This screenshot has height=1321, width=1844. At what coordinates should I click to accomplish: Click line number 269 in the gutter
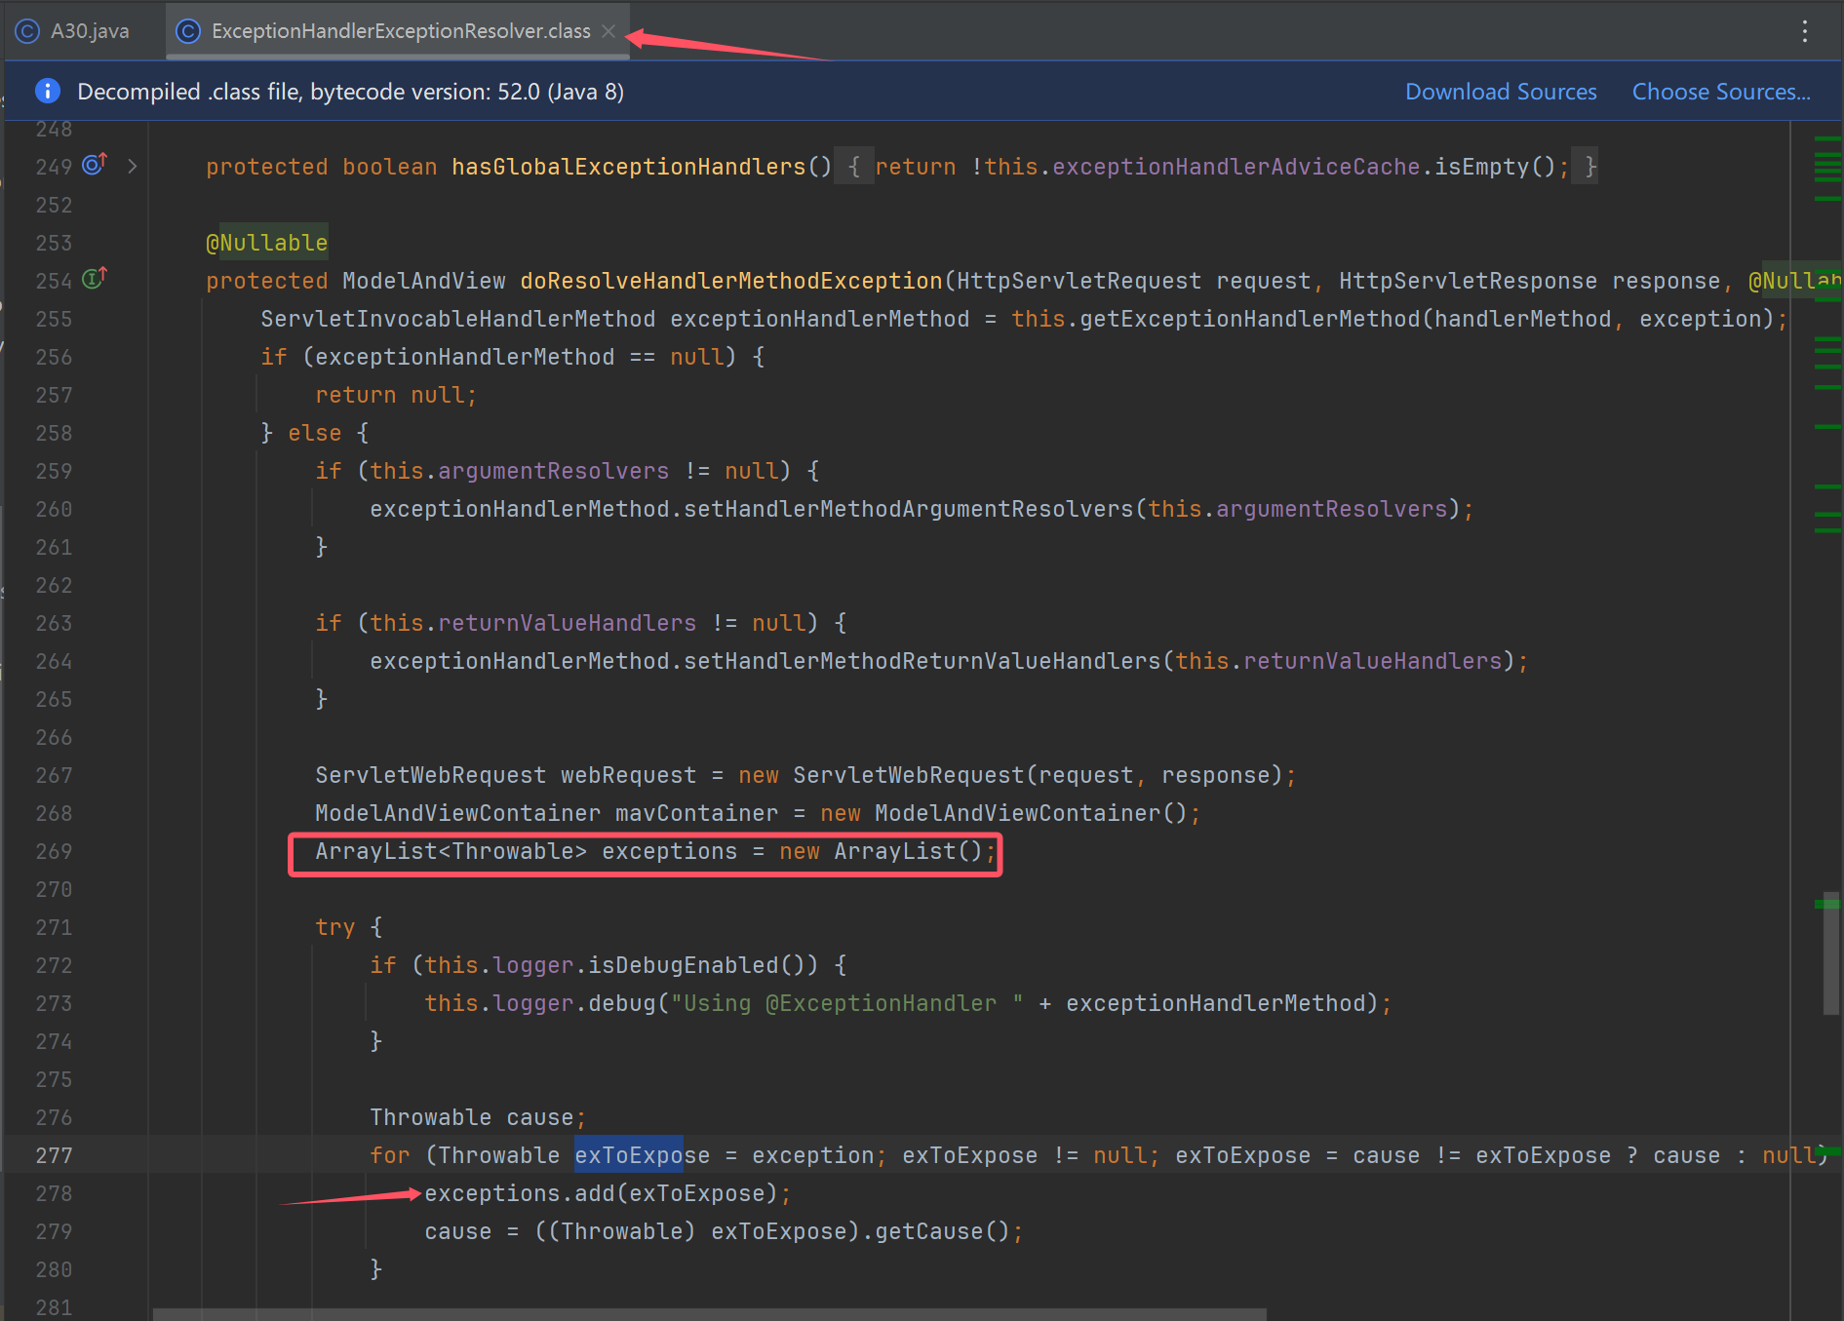click(54, 851)
